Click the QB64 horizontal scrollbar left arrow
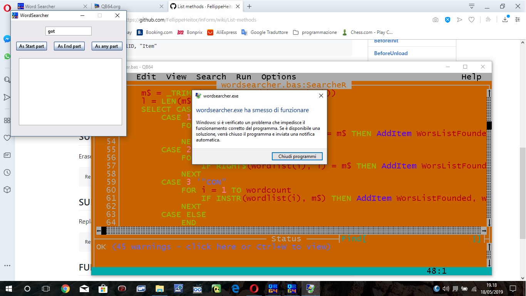 99,230
